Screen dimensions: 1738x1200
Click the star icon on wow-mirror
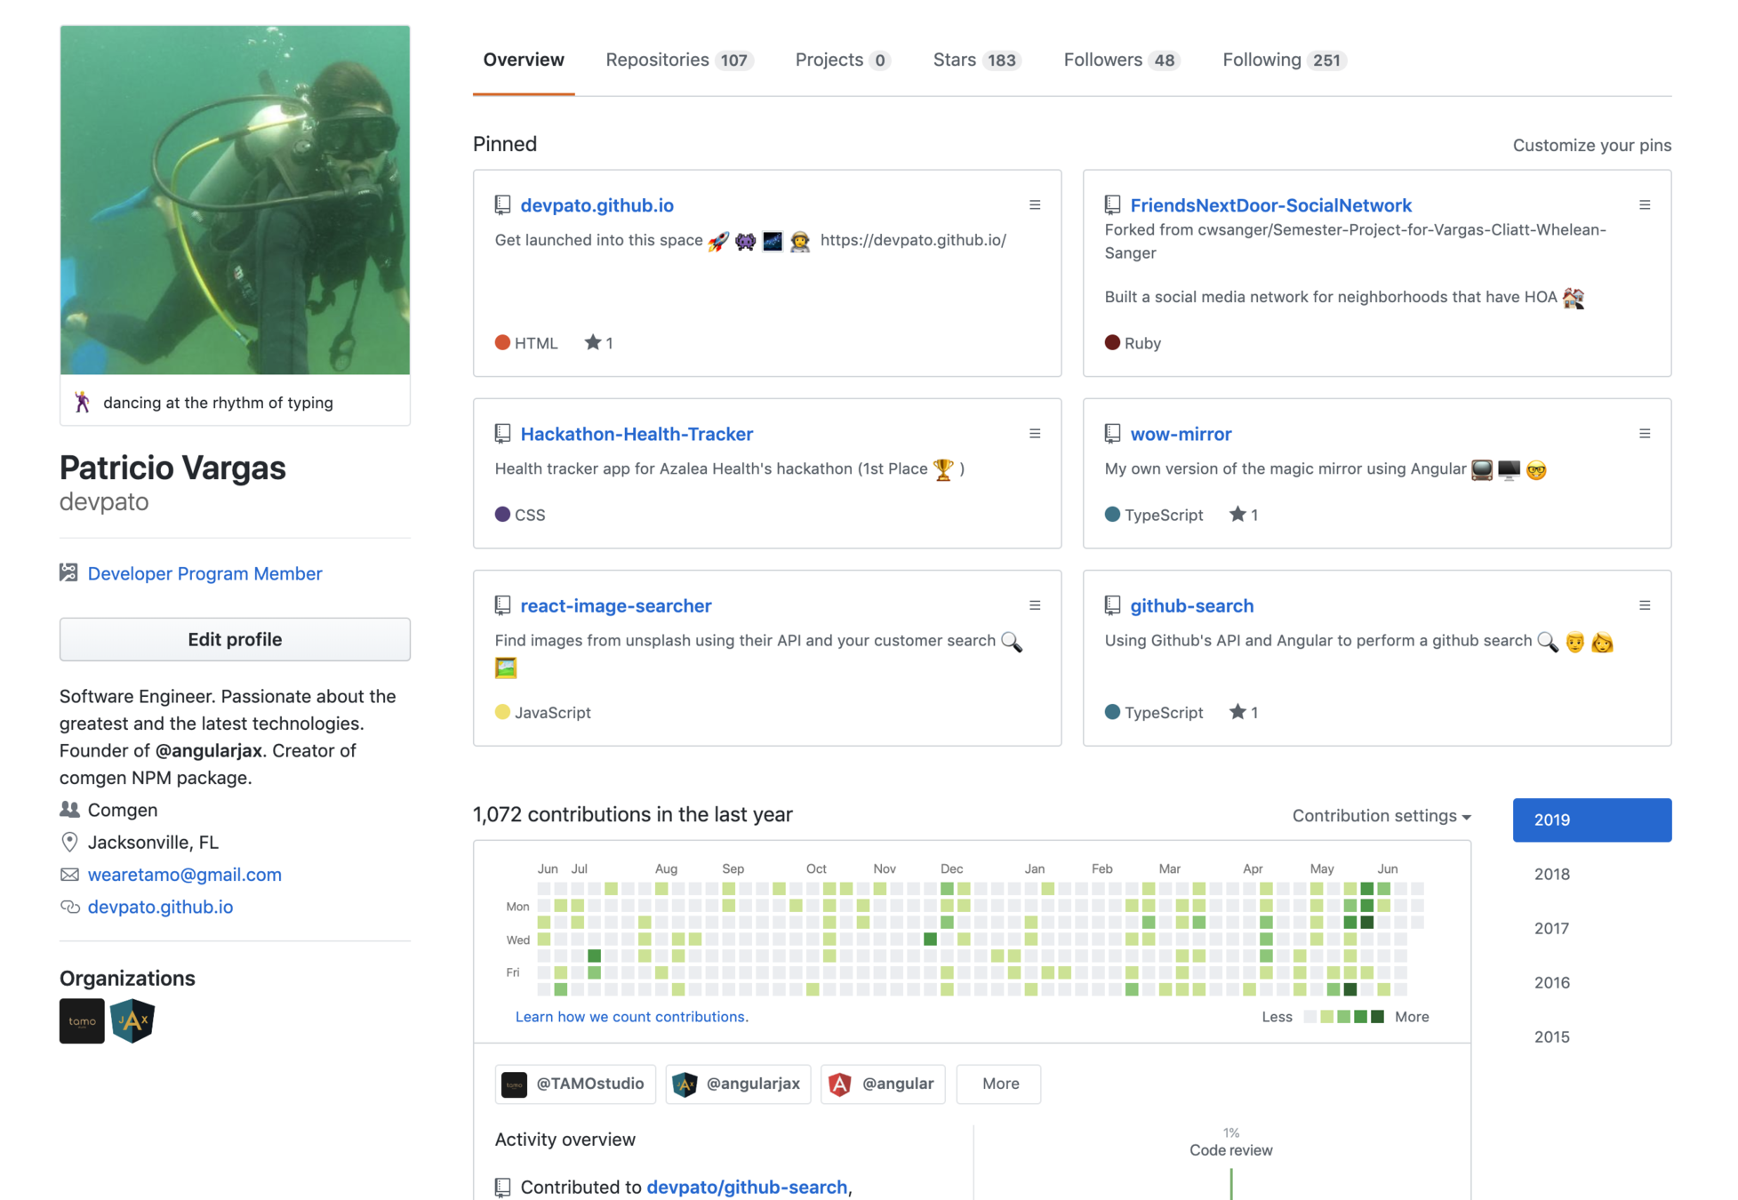pos(1237,514)
